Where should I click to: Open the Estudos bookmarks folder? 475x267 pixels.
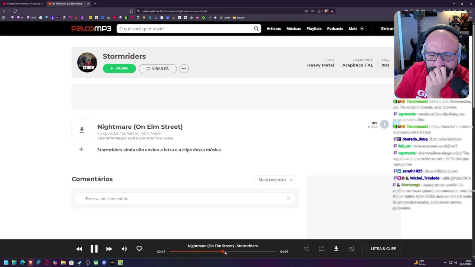pyautogui.click(x=239, y=17)
